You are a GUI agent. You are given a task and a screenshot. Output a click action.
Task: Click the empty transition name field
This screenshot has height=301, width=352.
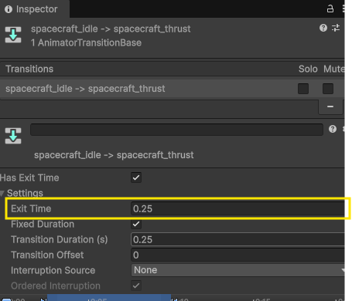(176, 130)
